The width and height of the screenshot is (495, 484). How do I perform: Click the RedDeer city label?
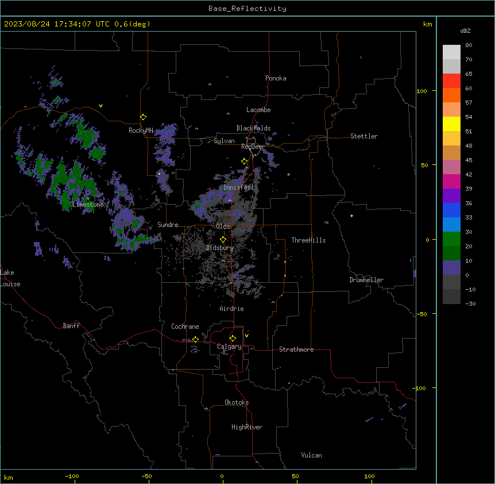pos(253,147)
